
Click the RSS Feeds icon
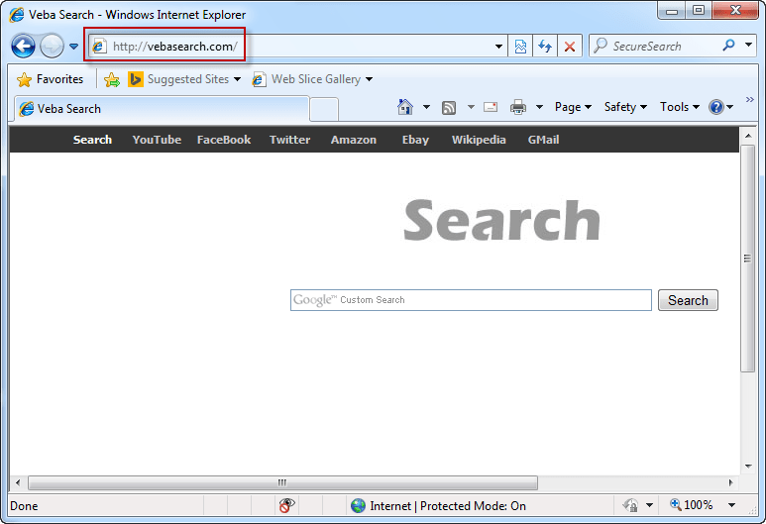pos(449,107)
